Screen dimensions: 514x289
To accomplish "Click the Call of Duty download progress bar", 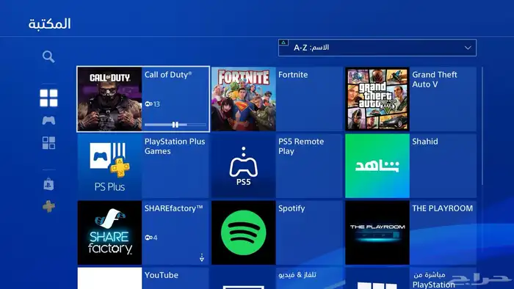I will 175,125.
